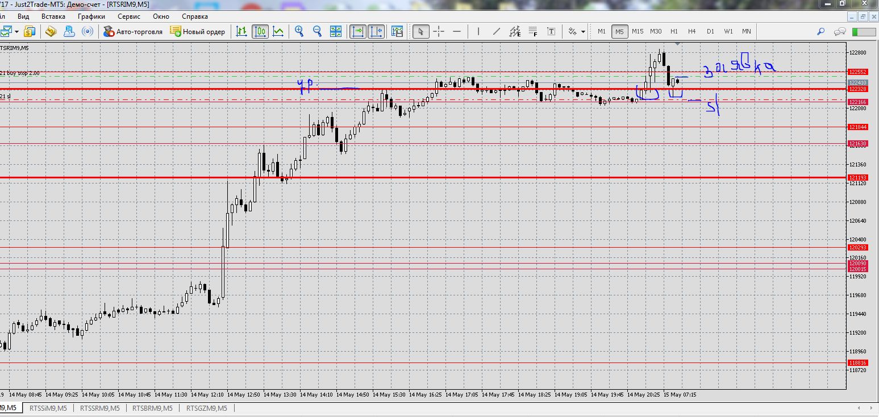Set timeframe to M5

[x=619, y=31]
